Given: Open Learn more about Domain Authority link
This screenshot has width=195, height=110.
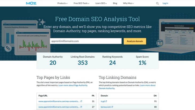Looking at the screenshot, I should tap(127, 87).
